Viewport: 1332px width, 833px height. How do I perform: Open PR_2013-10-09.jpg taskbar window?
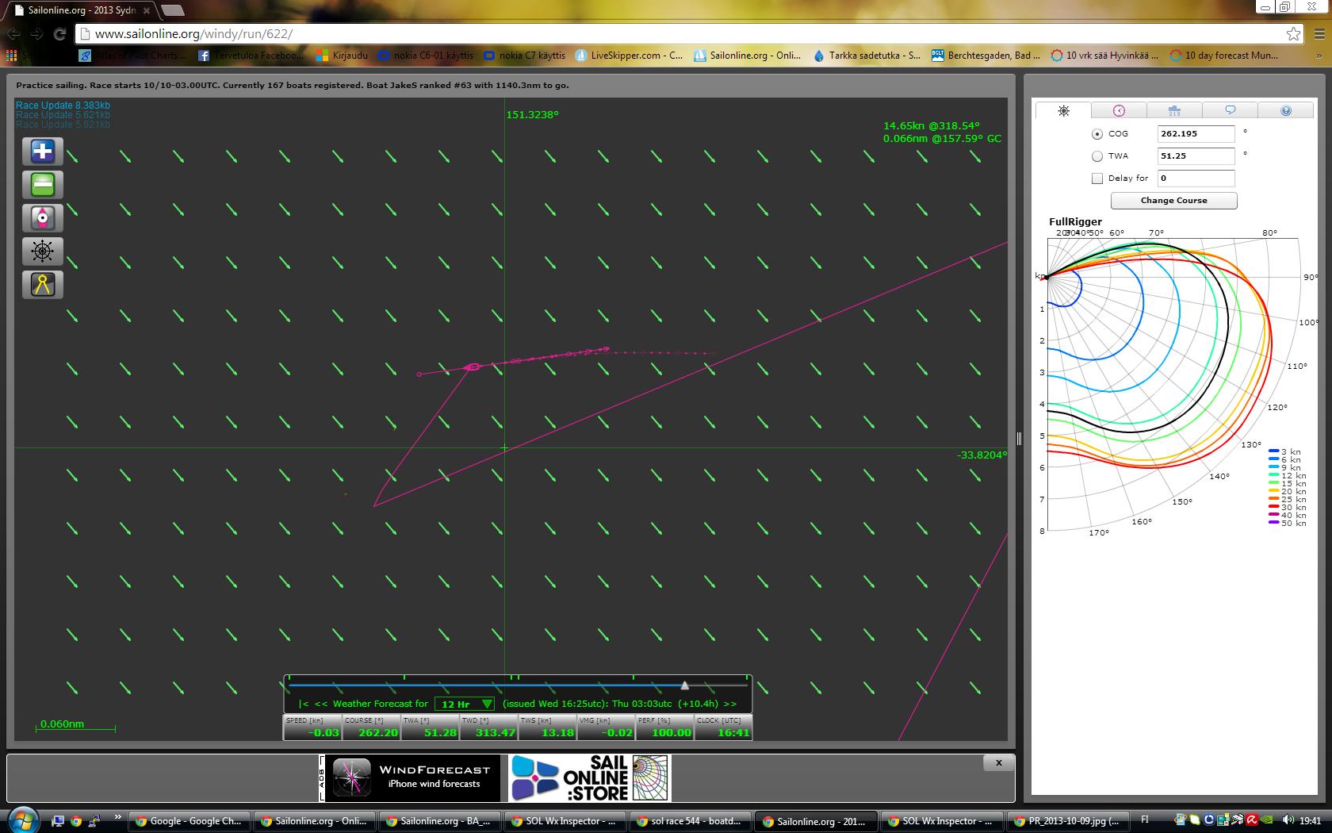point(1066,821)
